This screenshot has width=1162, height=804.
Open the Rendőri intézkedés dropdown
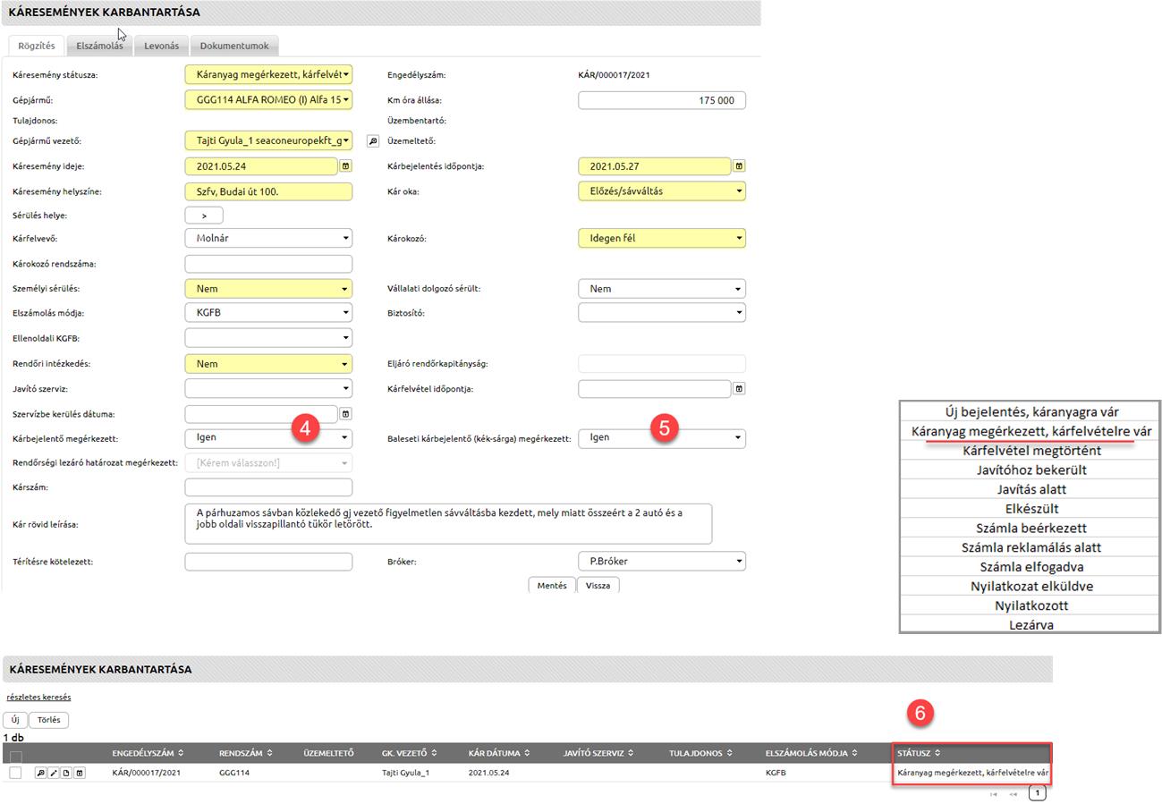tap(268, 364)
